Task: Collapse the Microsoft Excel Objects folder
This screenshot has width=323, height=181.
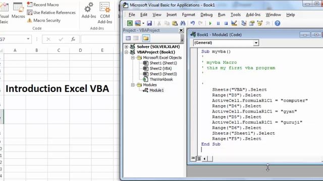Action: tap(133, 58)
